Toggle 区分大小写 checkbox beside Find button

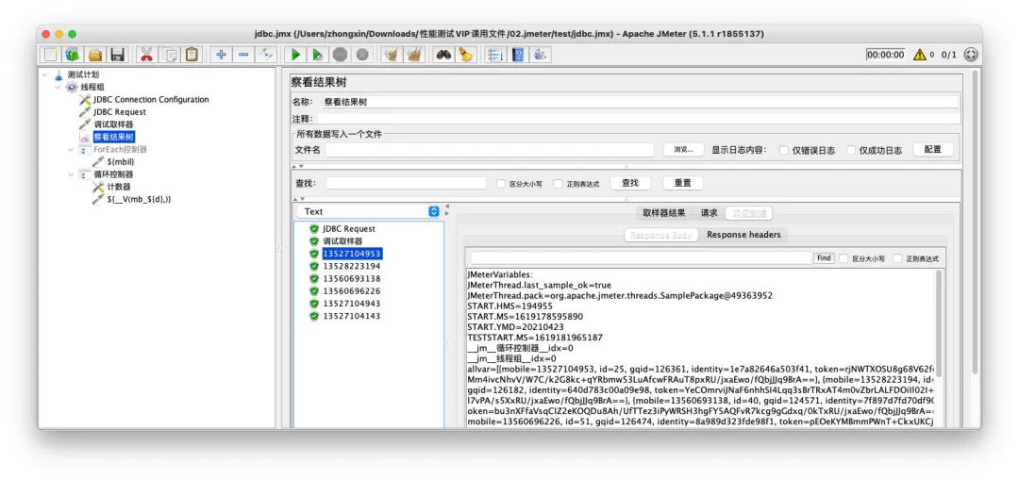(844, 258)
